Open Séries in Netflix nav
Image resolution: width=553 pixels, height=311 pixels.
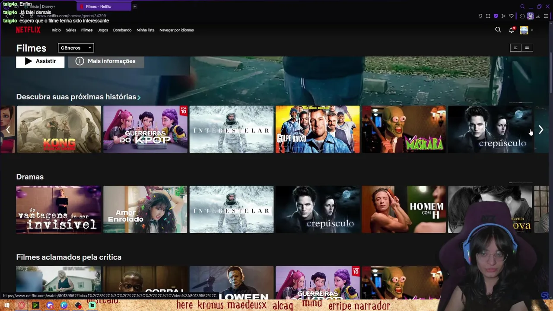coord(71,30)
